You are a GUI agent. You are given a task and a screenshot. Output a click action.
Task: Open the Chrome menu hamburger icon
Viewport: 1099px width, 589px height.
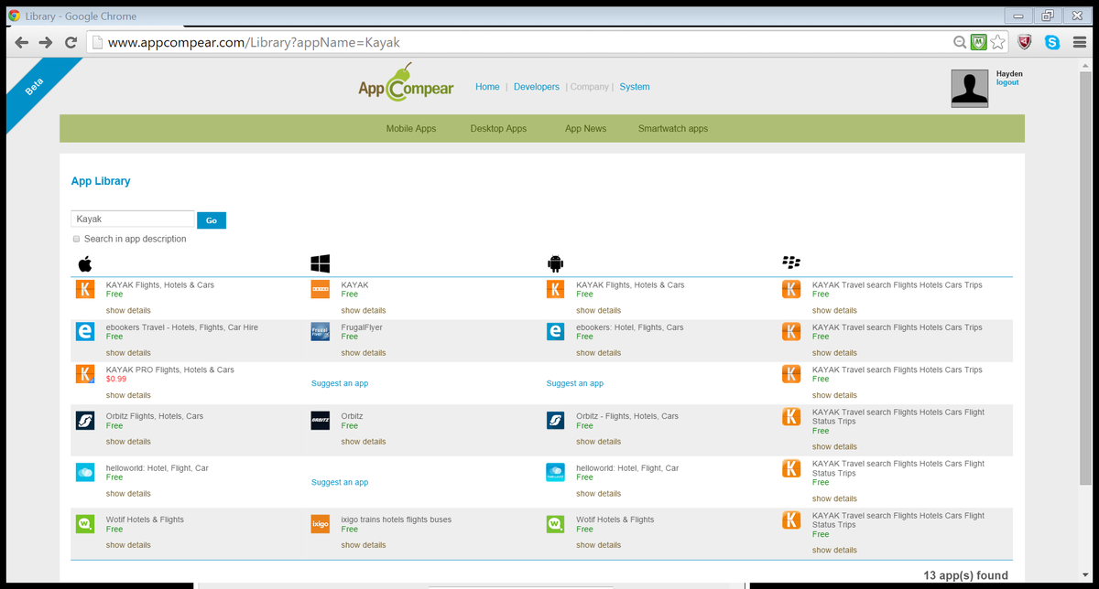pyautogui.click(x=1078, y=42)
